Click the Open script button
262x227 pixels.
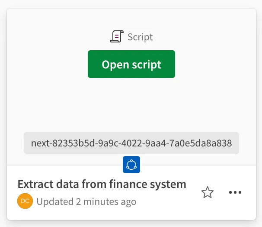131,65
